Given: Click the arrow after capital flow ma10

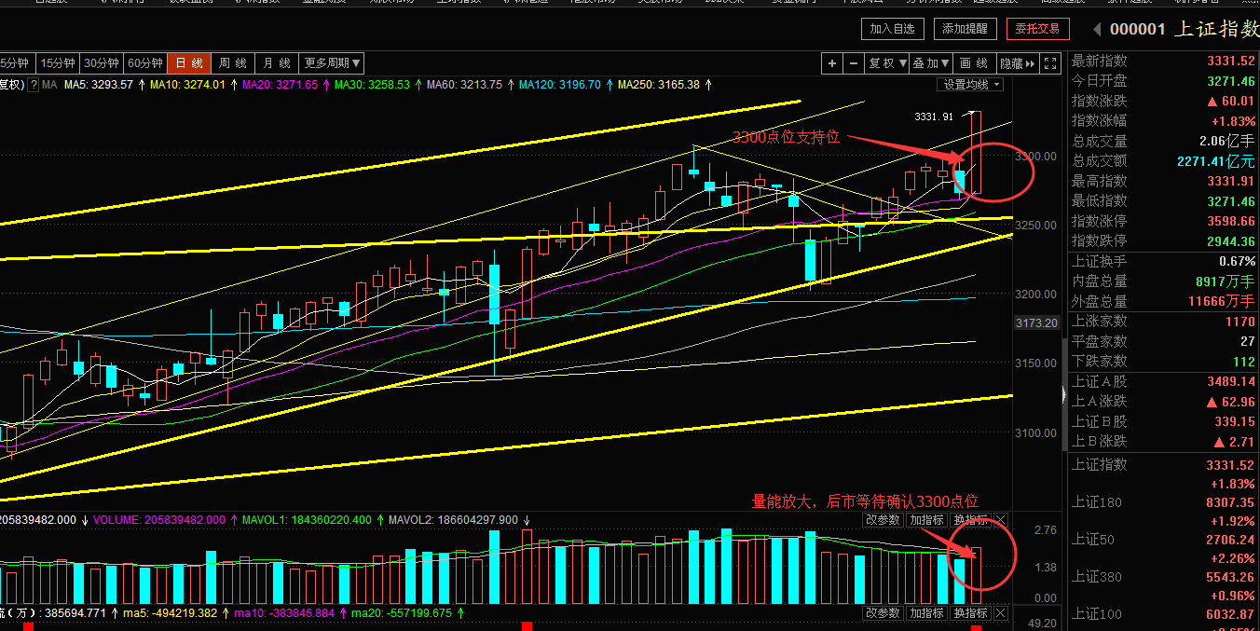Looking at the screenshot, I should pos(341,613).
